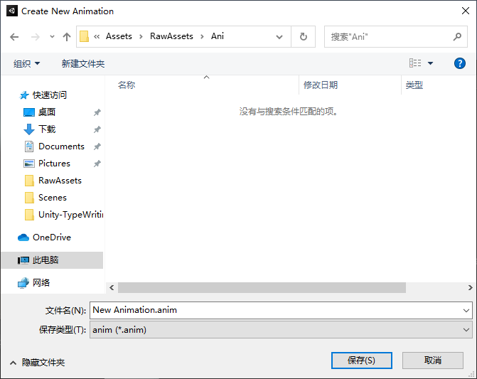
Task: Close the Create New Animation dialog
Action: coord(466,11)
